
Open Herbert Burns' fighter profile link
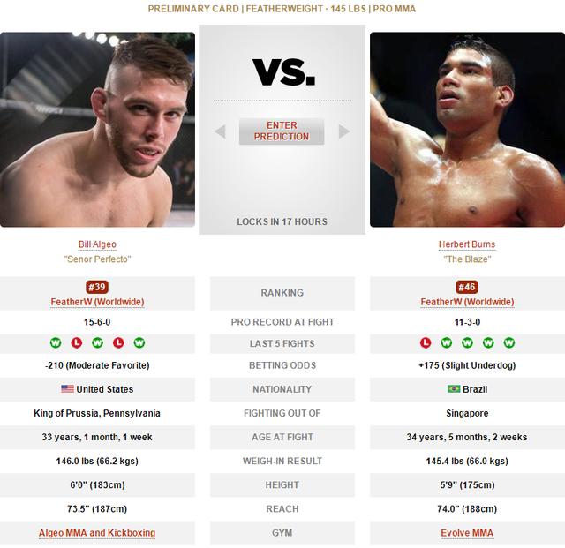pyautogui.click(x=467, y=244)
